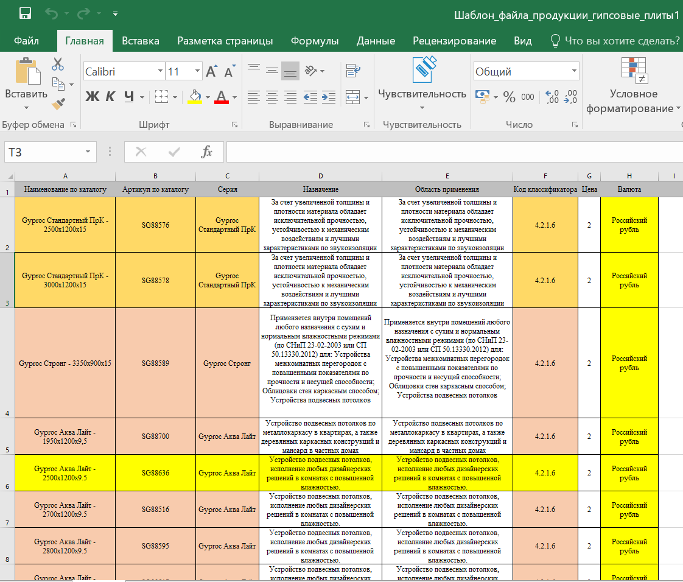Switch to the Данные tab

coord(376,41)
